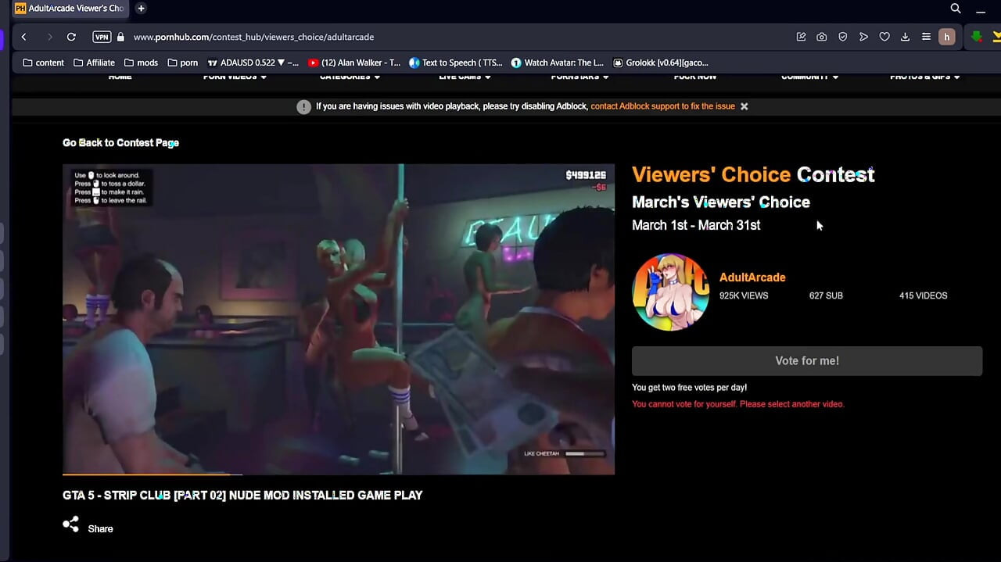Click the yellow download extension icon
This screenshot has width=1001, height=562.
[996, 37]
